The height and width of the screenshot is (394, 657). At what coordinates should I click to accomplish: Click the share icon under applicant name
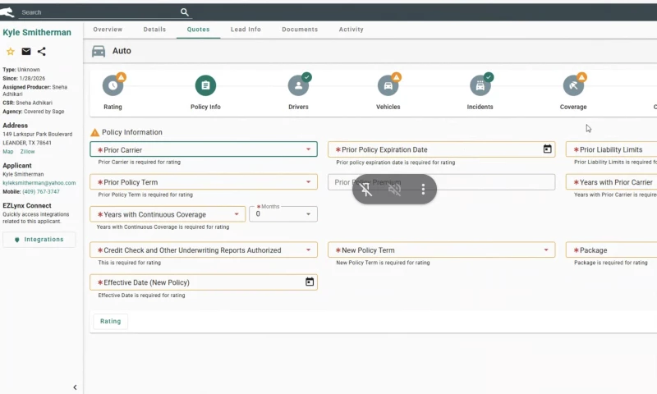click(x=42, y=52)
